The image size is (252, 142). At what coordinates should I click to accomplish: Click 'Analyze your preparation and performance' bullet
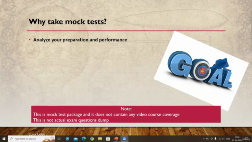(80, 40)
